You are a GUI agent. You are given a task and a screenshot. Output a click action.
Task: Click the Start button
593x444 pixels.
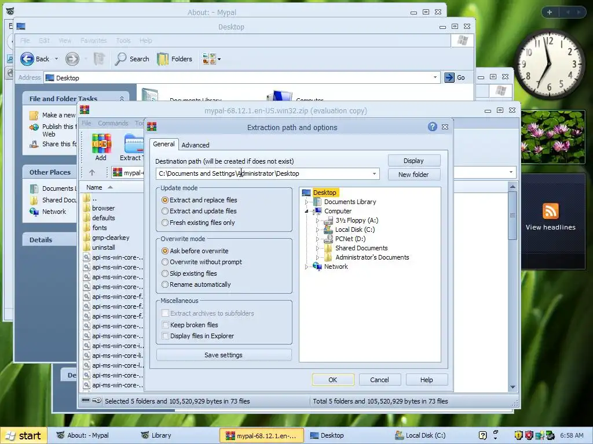(24, 435)
